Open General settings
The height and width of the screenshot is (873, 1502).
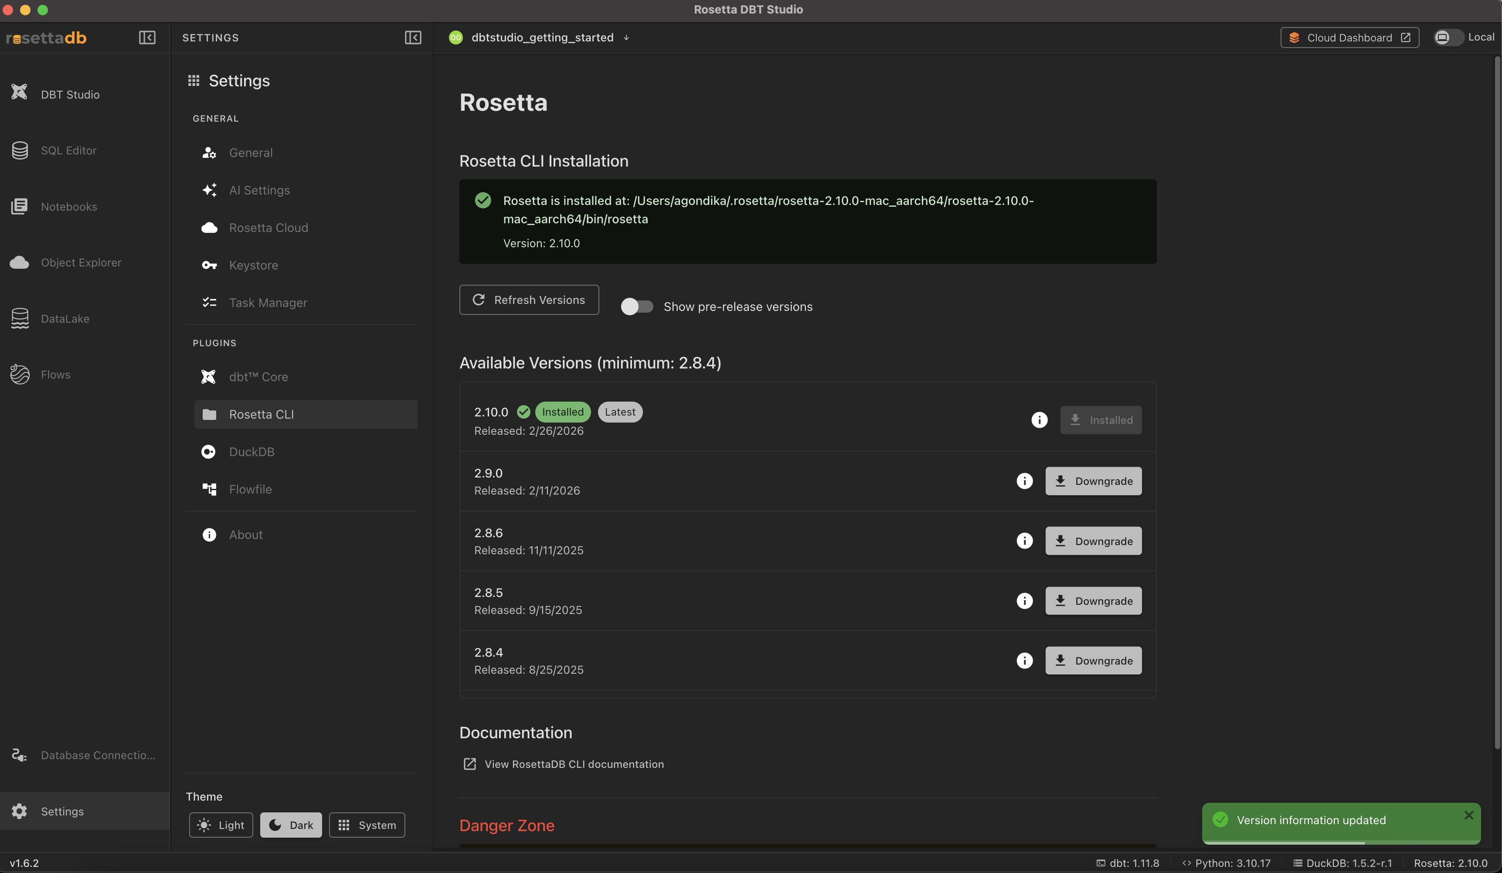306,153
